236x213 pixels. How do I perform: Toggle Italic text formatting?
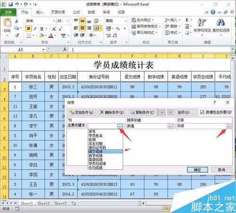coord(35,29)
